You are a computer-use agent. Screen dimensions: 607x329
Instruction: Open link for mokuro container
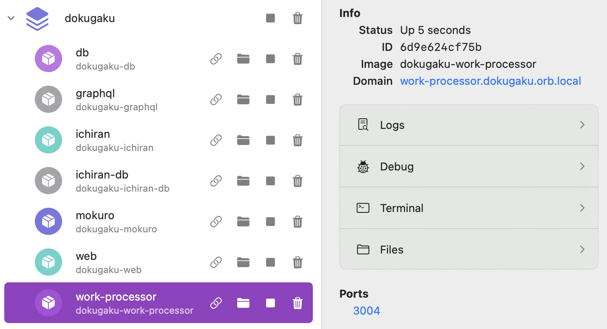216,222
